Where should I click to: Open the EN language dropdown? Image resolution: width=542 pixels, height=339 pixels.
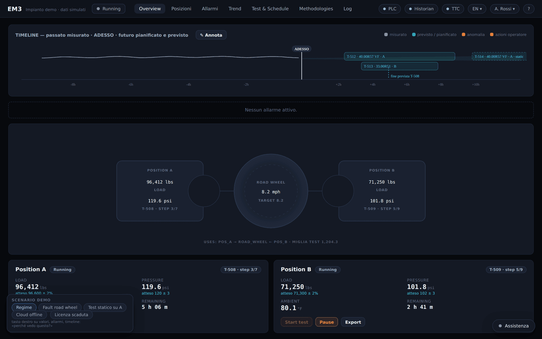pos(477,9)
